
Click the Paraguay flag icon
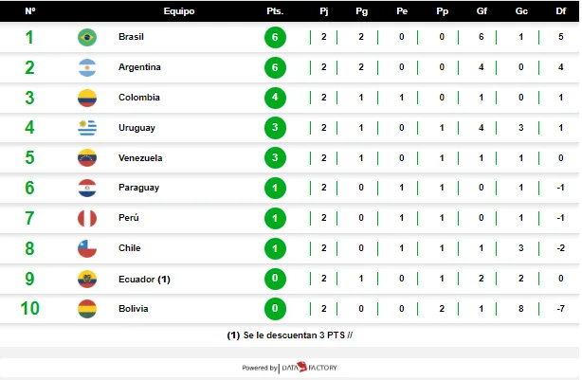click(x=87, y=188)
